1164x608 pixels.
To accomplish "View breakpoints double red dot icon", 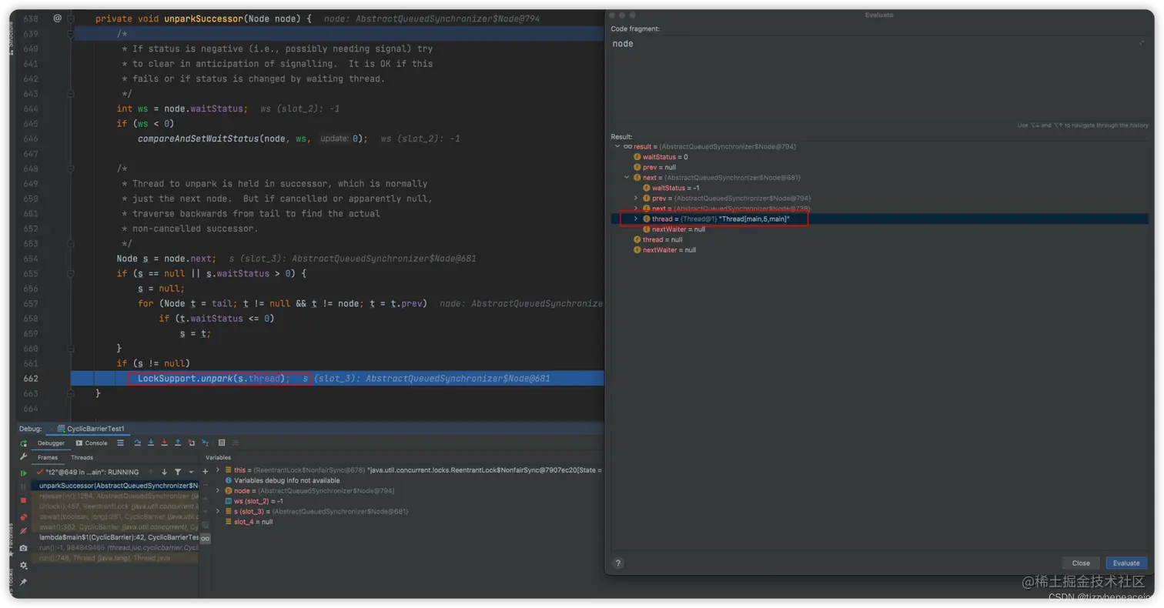I will click(x=23, y=516).
